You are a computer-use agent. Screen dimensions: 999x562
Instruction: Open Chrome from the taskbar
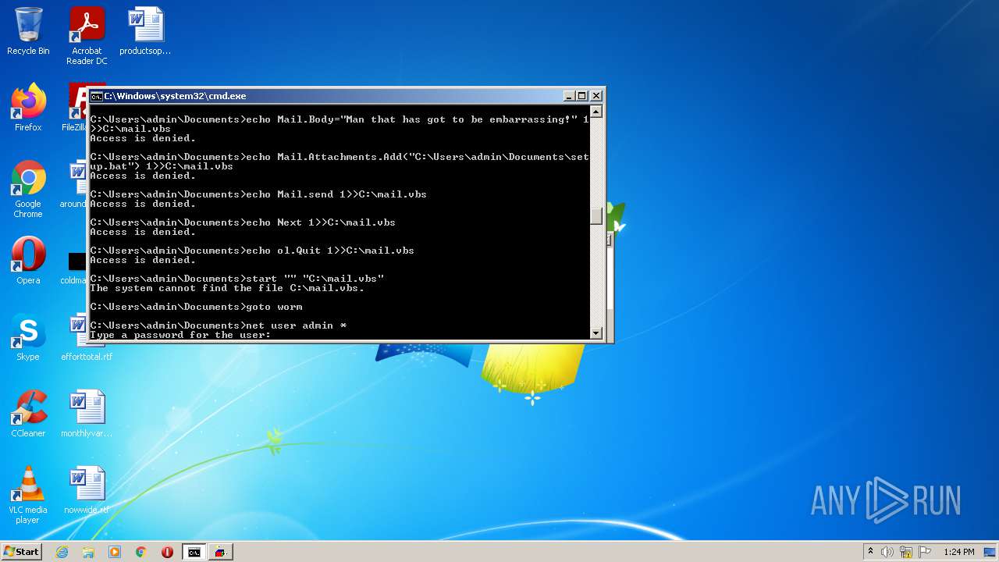[140, 552]
